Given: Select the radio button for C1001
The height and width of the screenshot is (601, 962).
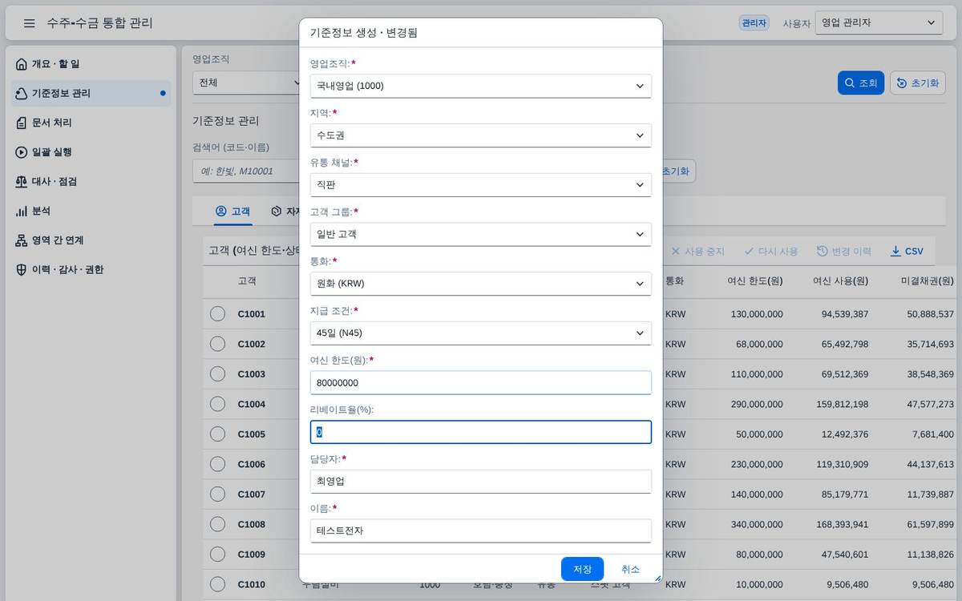Looking at the screenshot, I should pos(217,314).
